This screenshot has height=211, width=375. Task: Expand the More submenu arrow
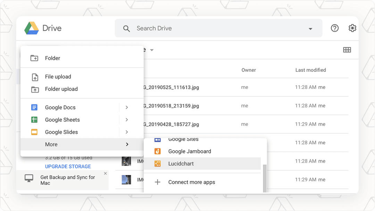[x=127, y=144]
